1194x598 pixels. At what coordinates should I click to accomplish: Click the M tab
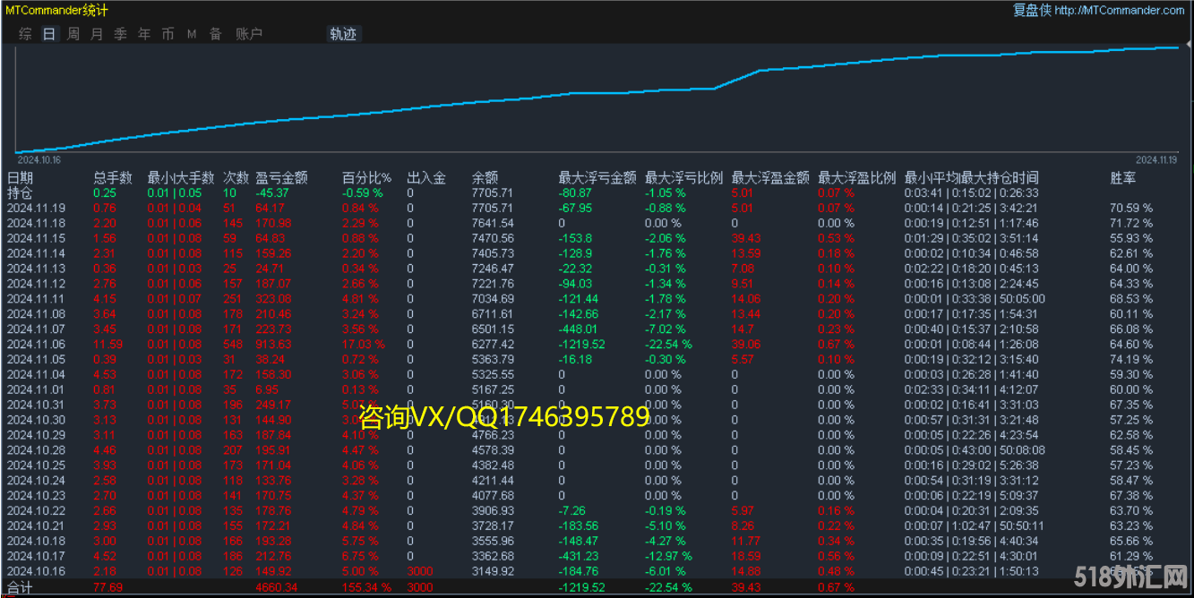pyautogui.click(x=192, y=34)
